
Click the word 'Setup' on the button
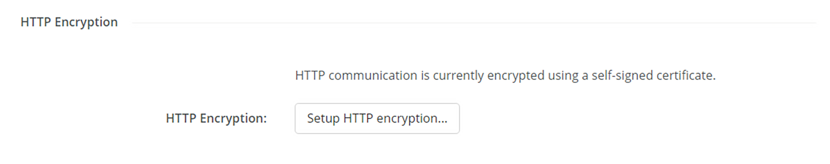point(323,119)
